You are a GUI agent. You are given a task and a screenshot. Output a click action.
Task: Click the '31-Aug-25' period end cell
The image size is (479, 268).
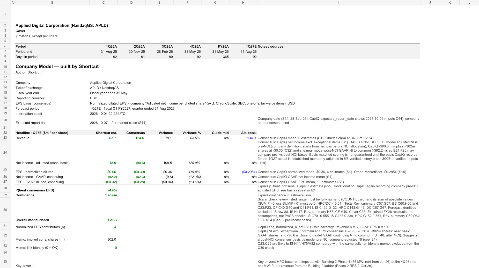coord(109,51)
